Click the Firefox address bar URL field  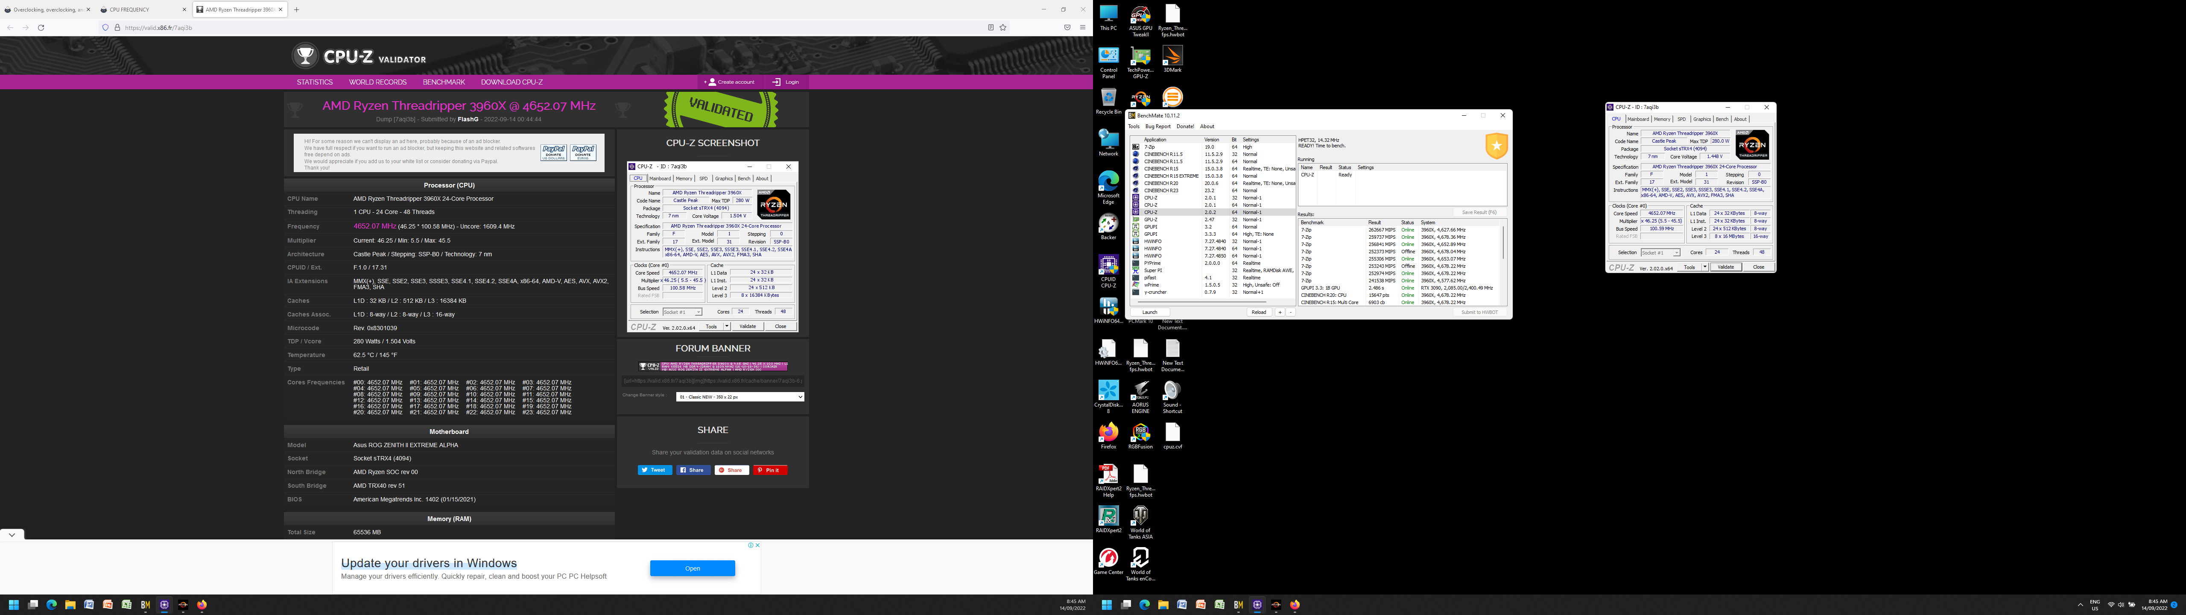point(552,27)
